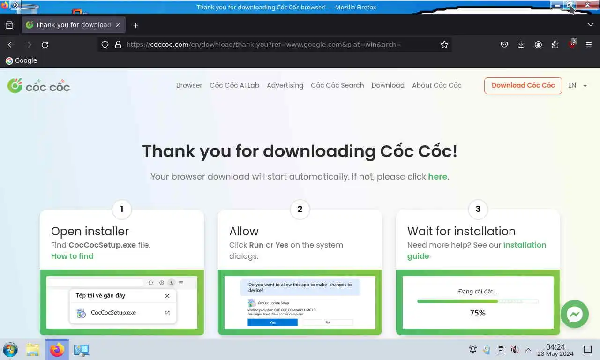Click the pin-on-all-desktops title bar icon
The width and height of the screenshot is (600, 360).
coord(15,5)
